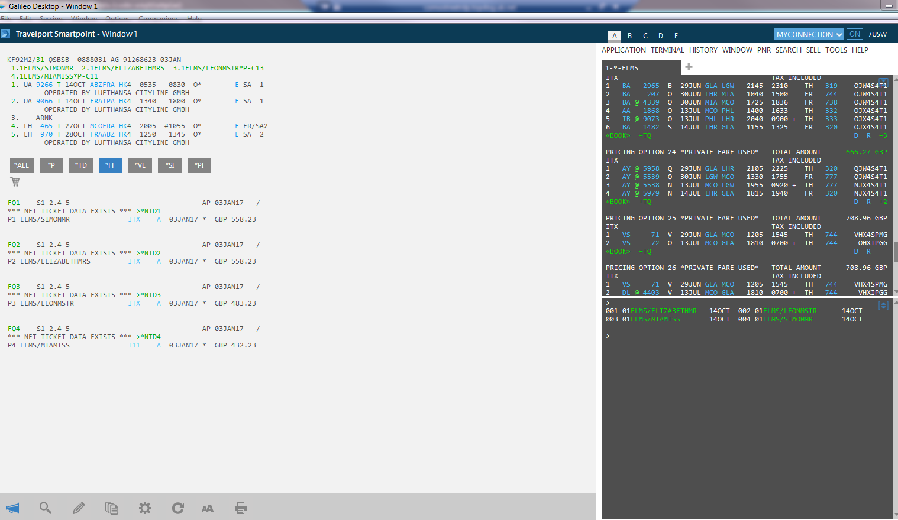Viewport: 898px width, 520px height.
Task: Click the copy documents icon
Action: [x=112, y=508]
